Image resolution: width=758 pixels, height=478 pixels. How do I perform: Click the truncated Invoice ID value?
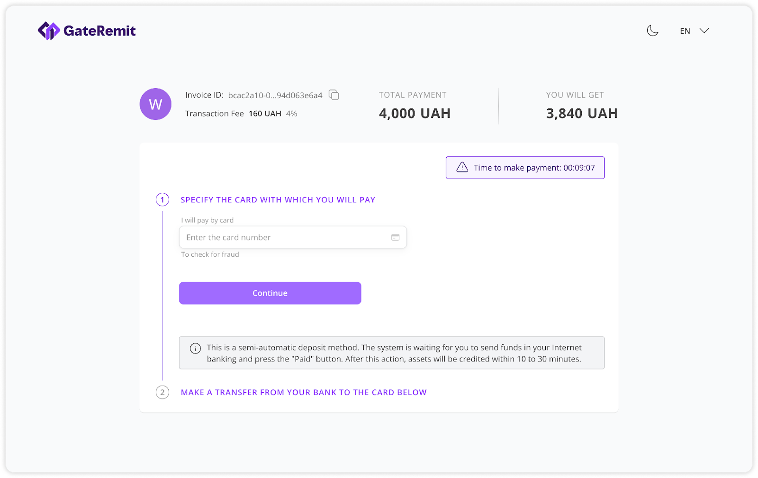275,95
